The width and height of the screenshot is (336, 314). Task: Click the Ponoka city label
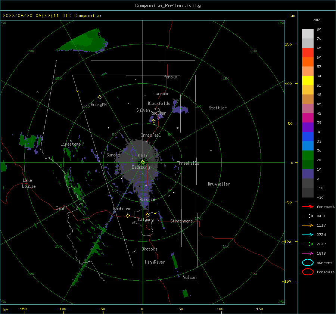click(x=170, y=77)
